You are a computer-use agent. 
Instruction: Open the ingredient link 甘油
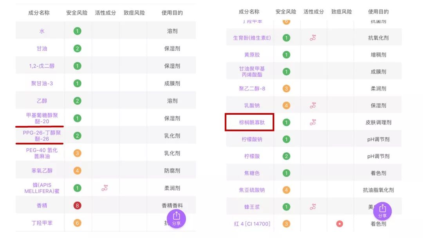[x=42, y=49]
